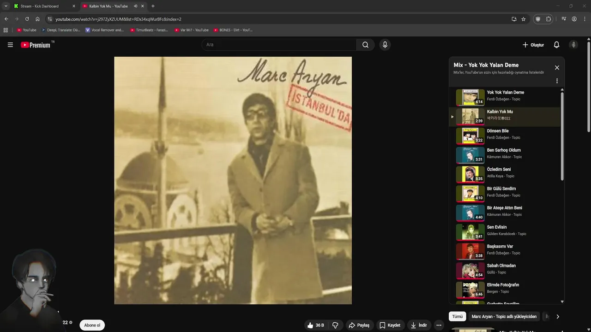Click the video player artwork area
Image resolution: width=591 pixels, height=332 pixels.
coord(233,180)
